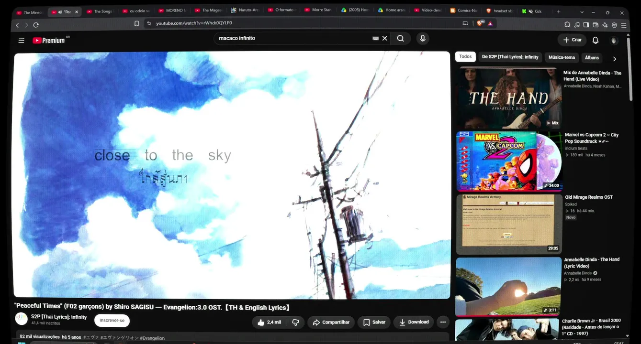
Task: Open the Criar create menu
Action: click(572, 40)
